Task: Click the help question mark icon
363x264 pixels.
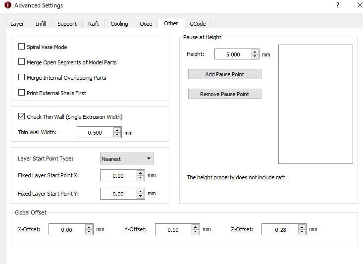Action: click(x=338, y=5)
